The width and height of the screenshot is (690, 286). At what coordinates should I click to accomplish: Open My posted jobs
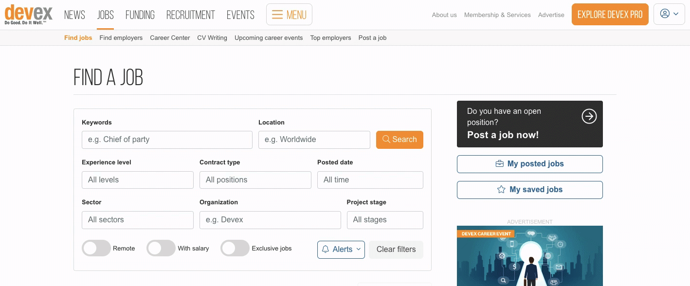point(530,164)
